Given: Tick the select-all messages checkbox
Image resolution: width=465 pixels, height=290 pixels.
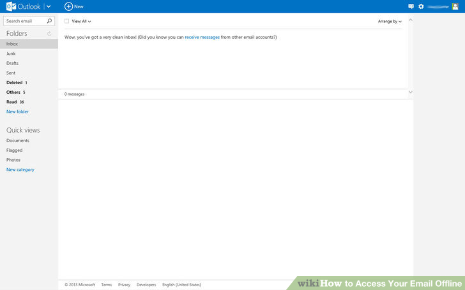Looking at the screenshot, I should click(x=66, y=21).
